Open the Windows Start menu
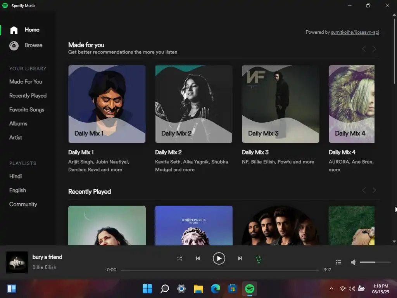Screen dimensions: 397x298 [147, 289]
